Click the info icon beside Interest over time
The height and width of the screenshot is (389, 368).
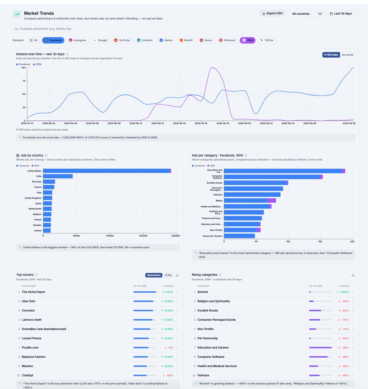pyautogui.click(x=67, y=54)
